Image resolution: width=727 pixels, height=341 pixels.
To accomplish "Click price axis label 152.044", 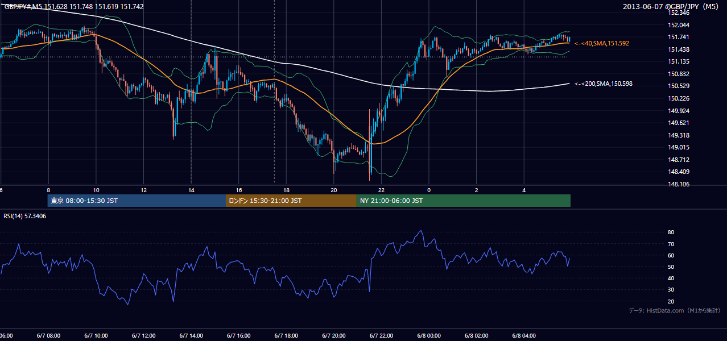I will point(678,25).
